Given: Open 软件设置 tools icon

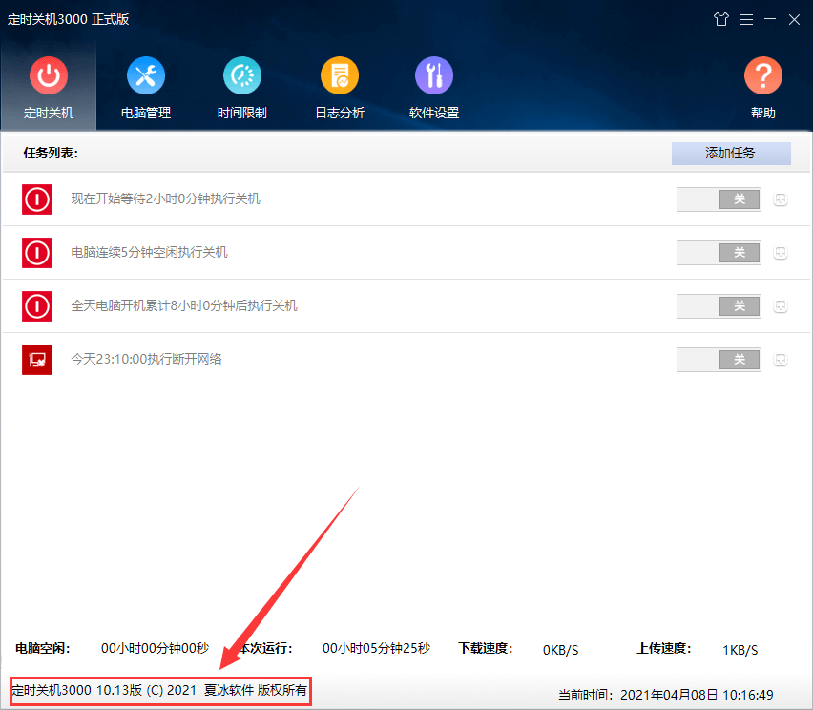Looking at the screenshot, I should [x=434, y=75].
